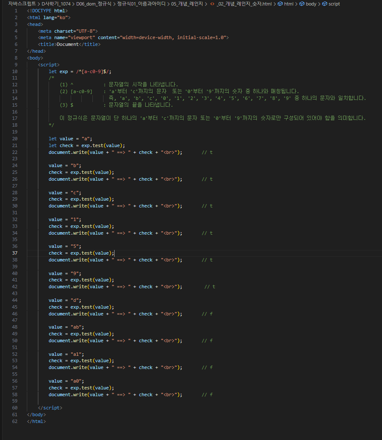Click the value = "b" line
Screen dimensions: 382x440
[x=65, y=165]
